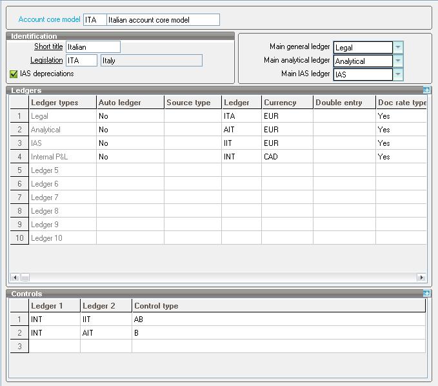Viewport: 438px width, 386px height.
Task: Click the Short title label link
Action: point(48,46)
